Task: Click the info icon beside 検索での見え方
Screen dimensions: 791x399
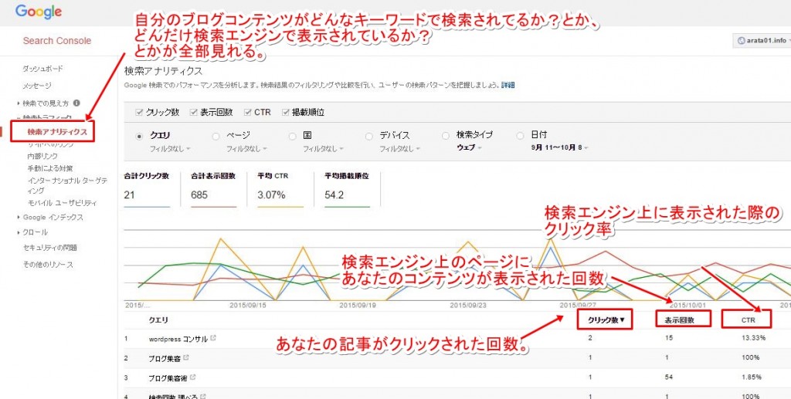Action: coord(76,103)
